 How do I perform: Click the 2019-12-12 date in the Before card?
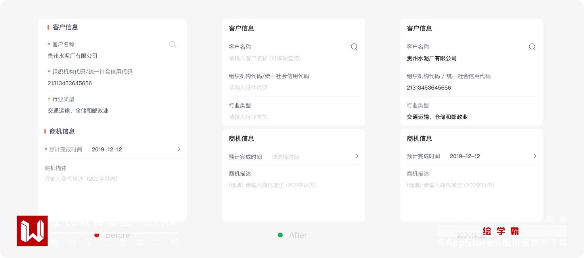tap(107, 149)
